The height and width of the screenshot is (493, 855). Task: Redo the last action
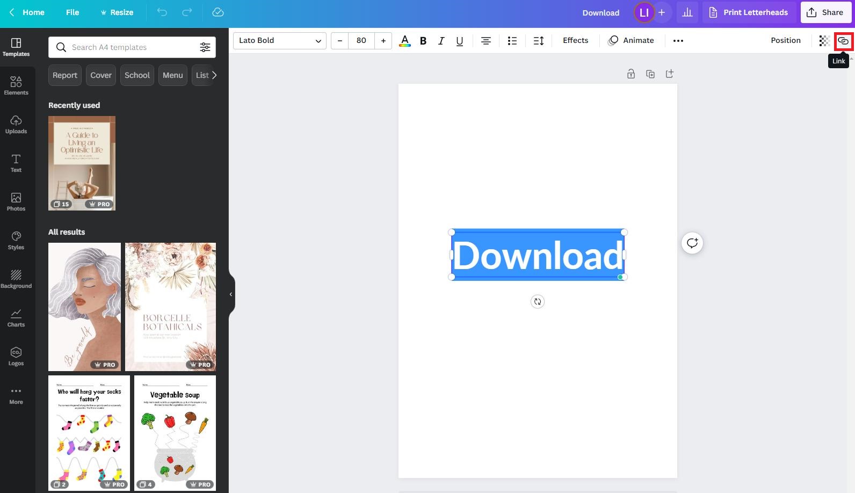click(187, 12)
